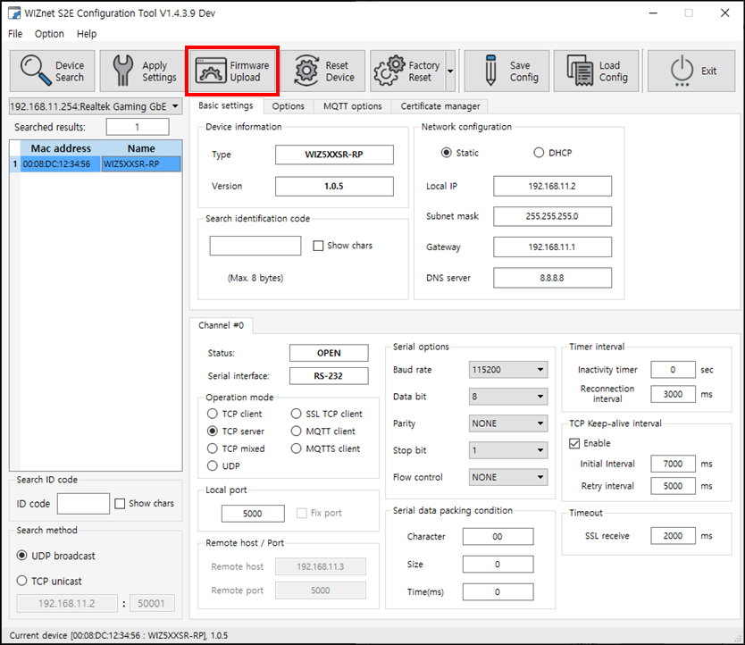745x645 pixels.
Task: Switch to the Basic settings tab
Action: tap(226, 105)
